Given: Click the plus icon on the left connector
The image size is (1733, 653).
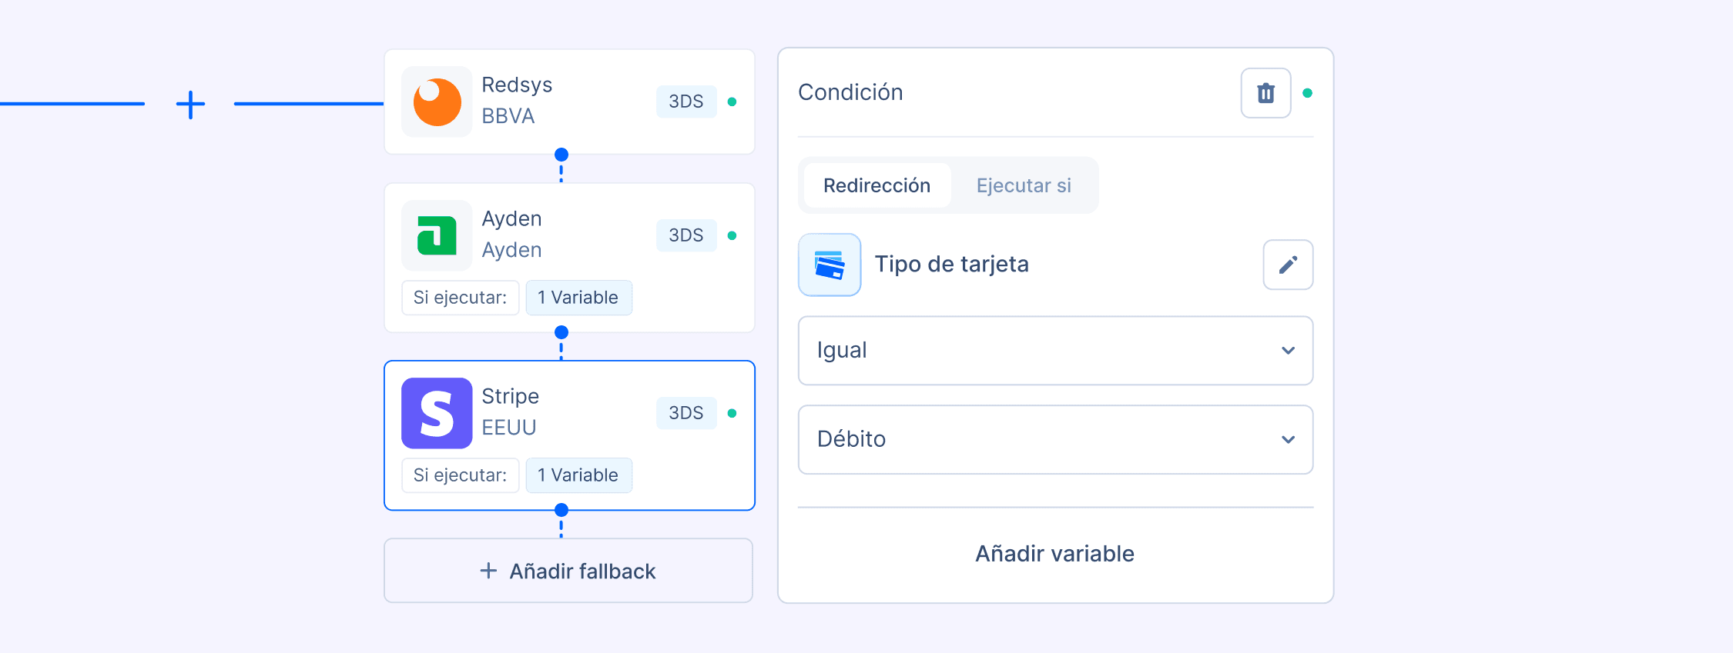Looking at the screenshot, I should tap(190, 105).
